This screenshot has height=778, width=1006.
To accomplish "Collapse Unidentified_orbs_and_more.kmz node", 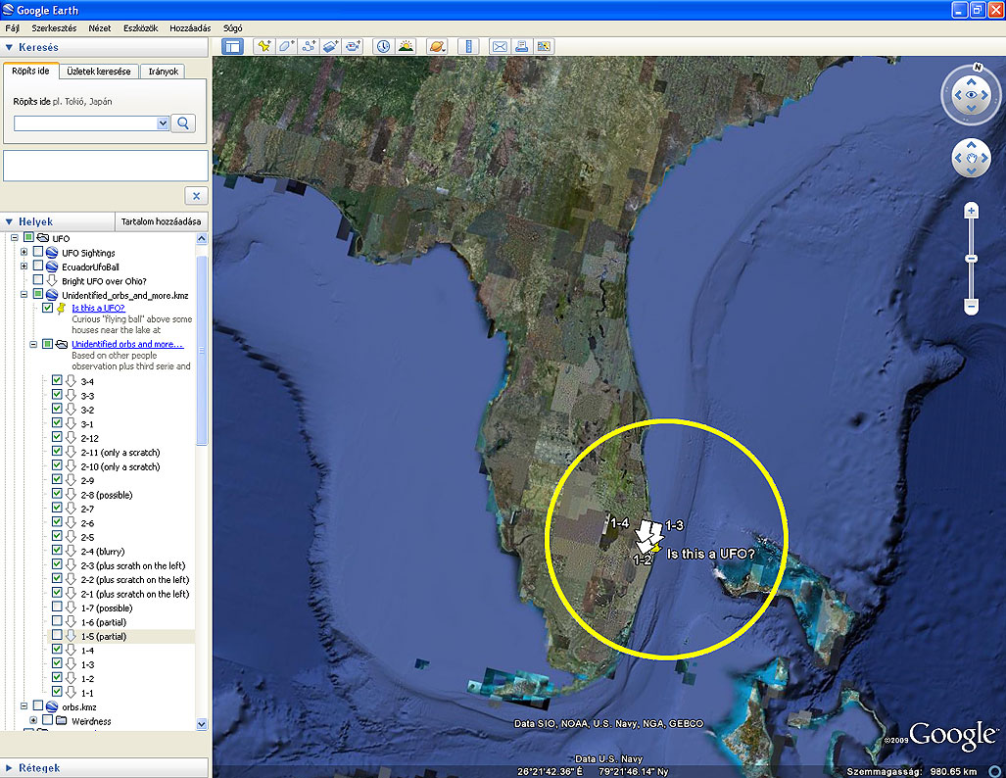I will pos(24,295).
